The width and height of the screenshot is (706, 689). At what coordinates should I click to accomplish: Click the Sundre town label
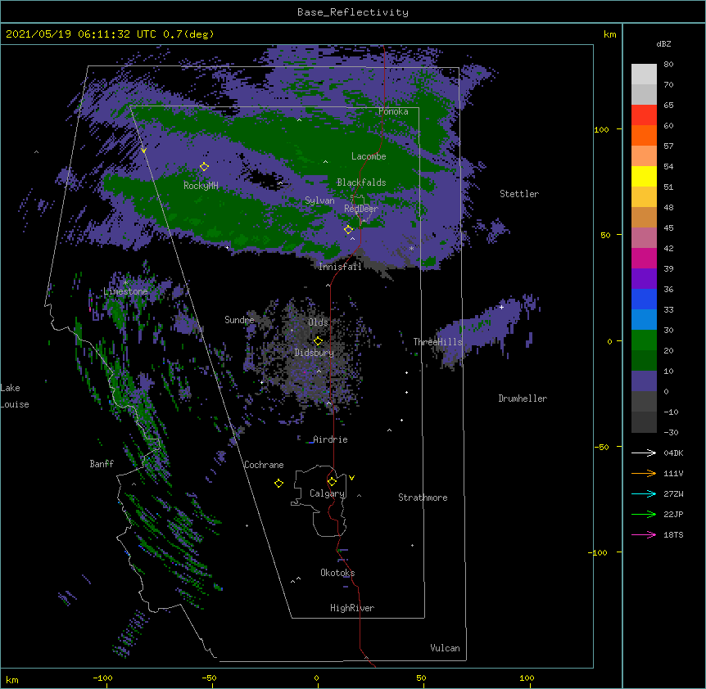point(239,320)
